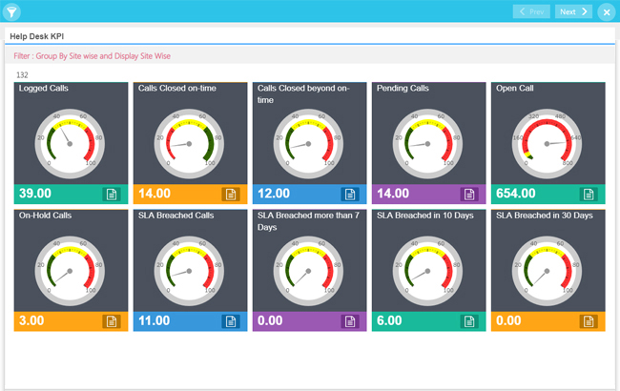The image size is (620, 391).
Task: Open SLA Breached in 10 Days report icon
Action: (469, 321)
